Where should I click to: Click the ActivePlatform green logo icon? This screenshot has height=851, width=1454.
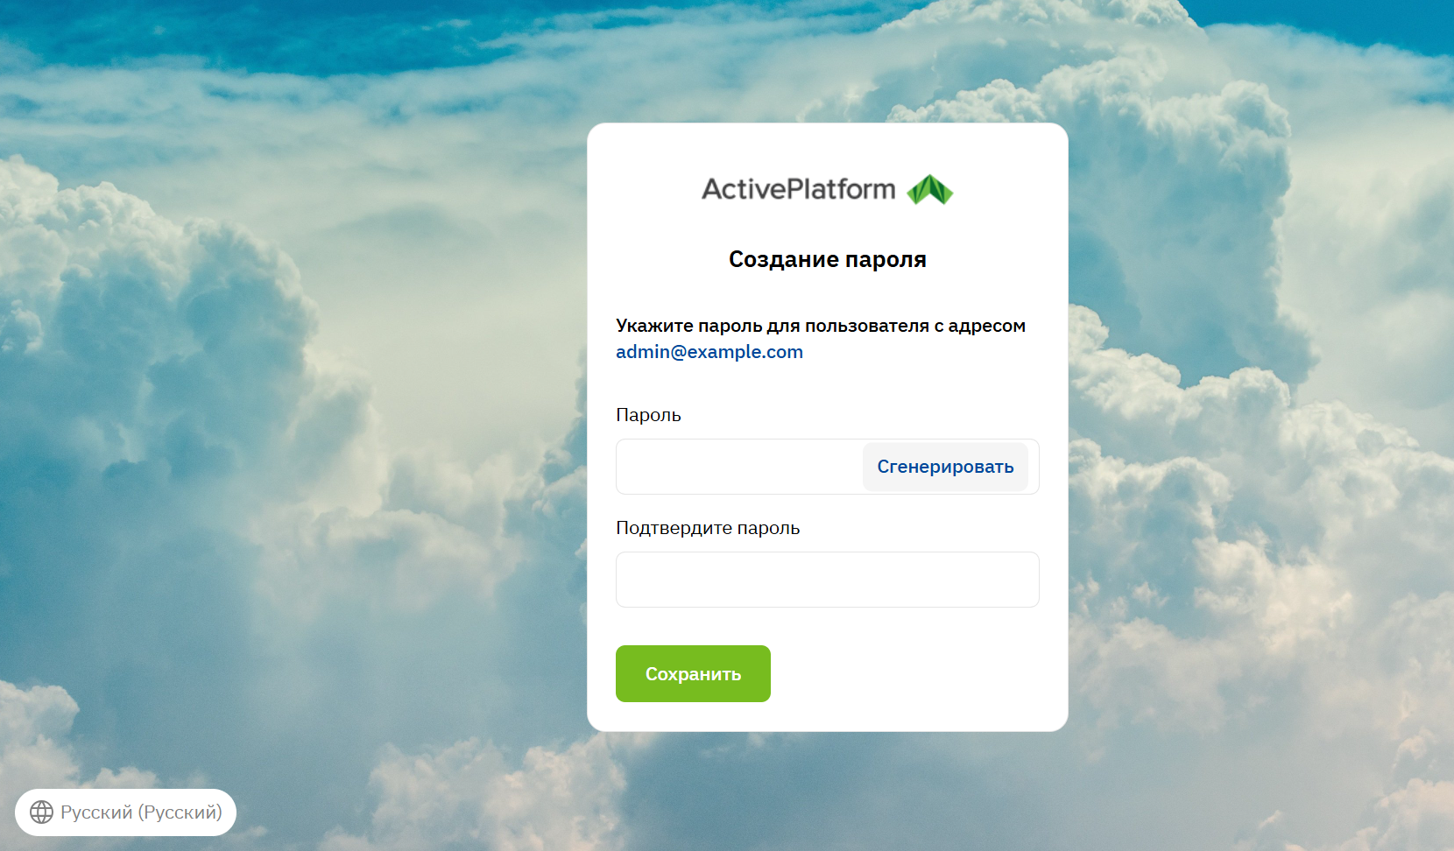(929, 189)
